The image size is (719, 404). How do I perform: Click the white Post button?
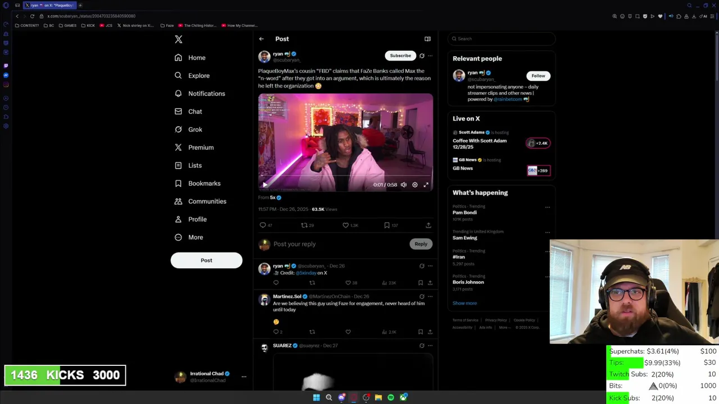pos(206,260)
